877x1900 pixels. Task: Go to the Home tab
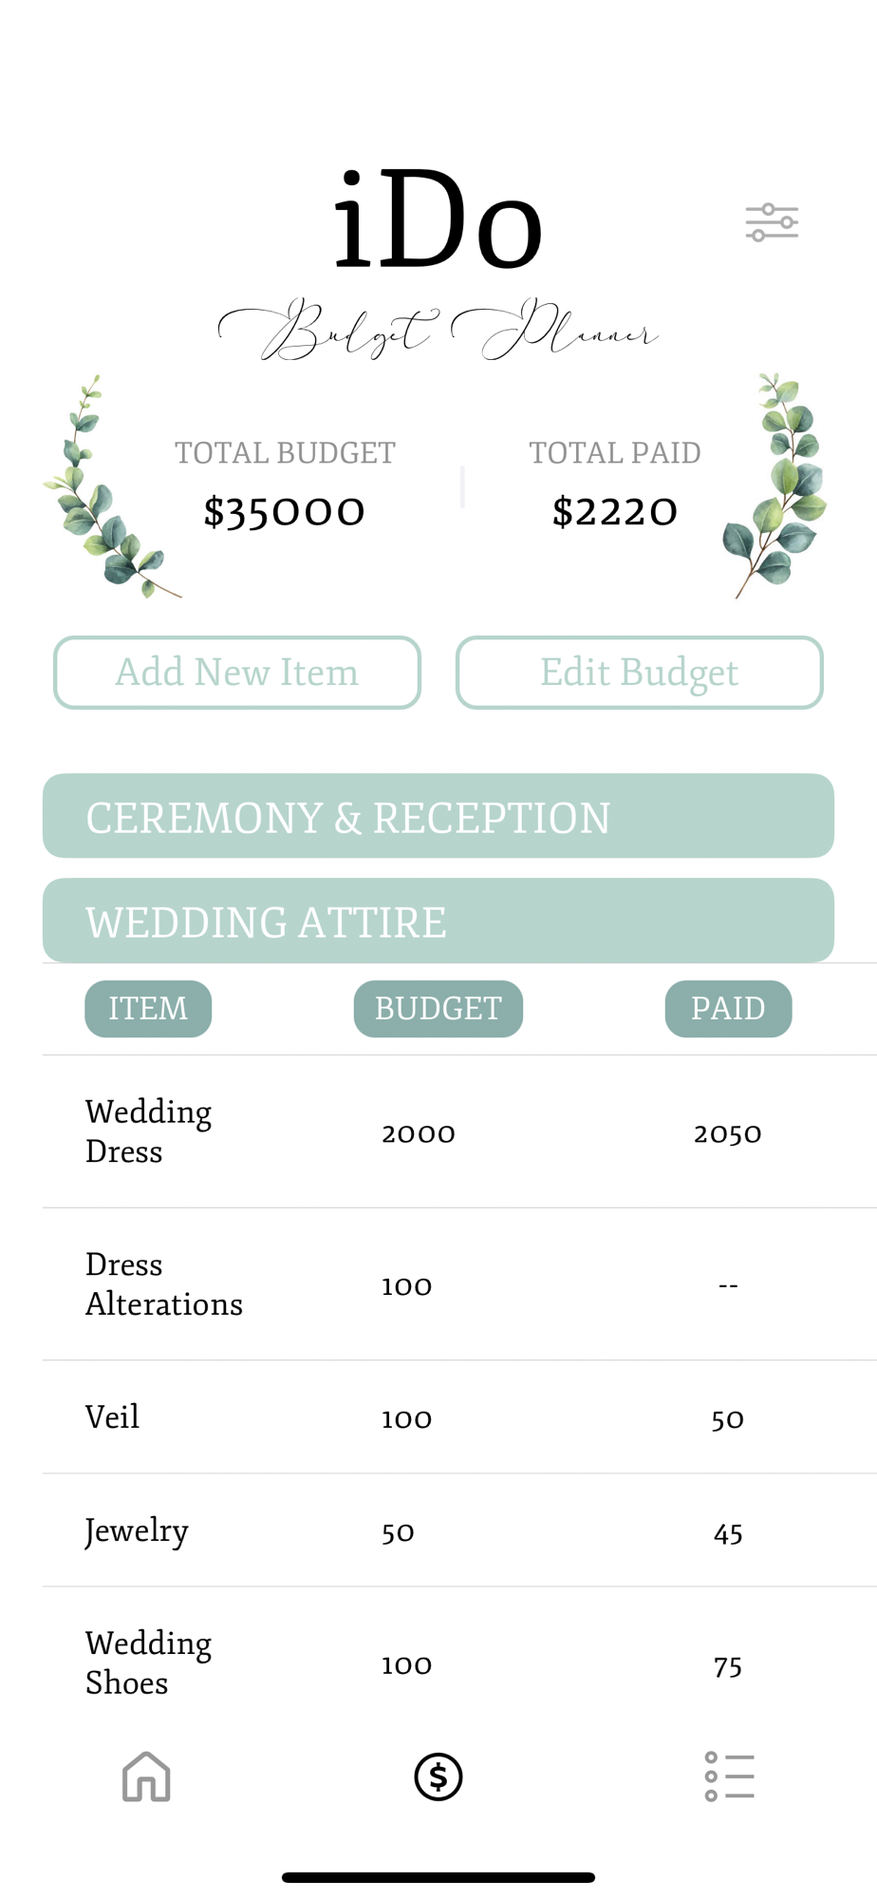146,1776
